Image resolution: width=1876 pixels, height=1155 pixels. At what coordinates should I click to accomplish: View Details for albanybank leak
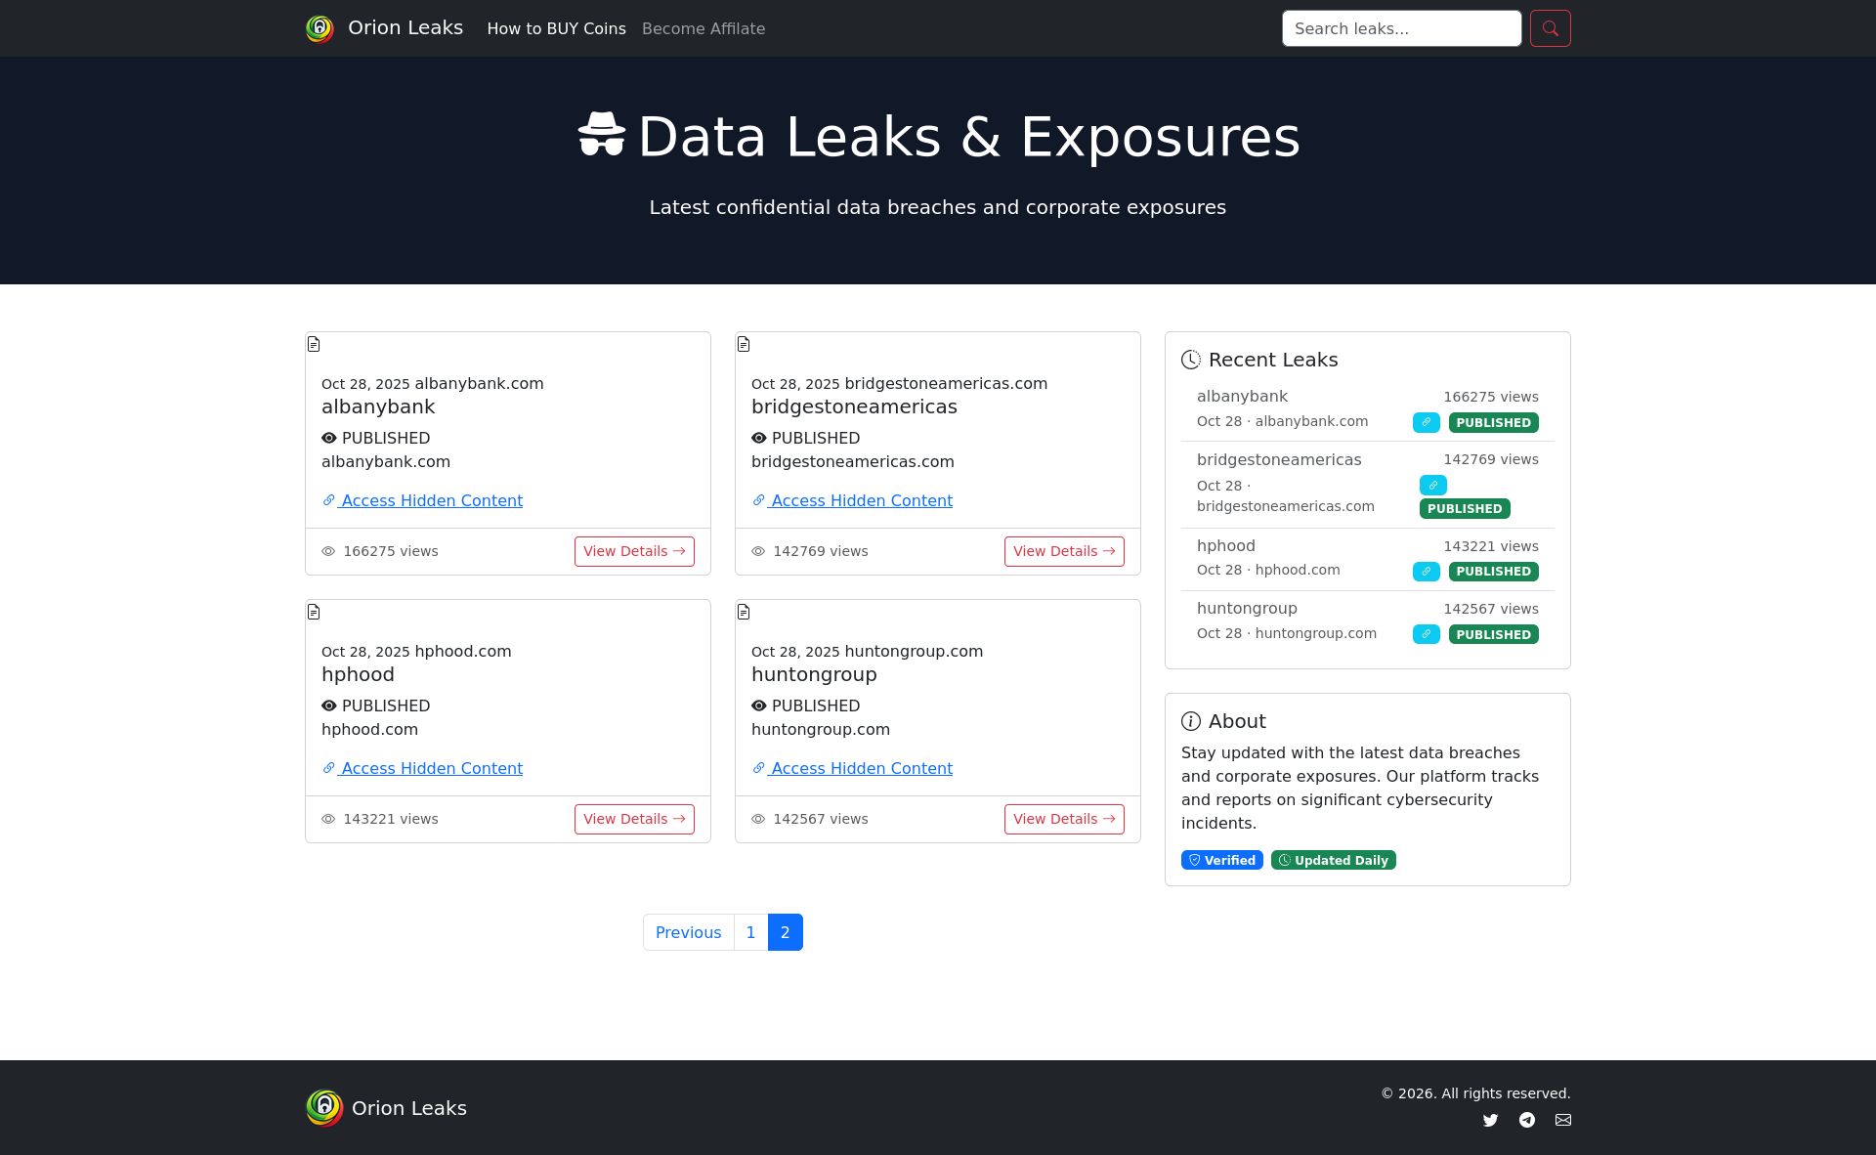pyautogui.click(x=634, y=551)
